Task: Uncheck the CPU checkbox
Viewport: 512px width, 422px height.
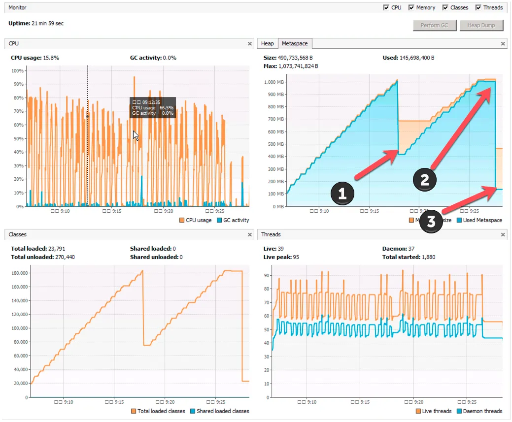Action: [x=386, y=7]
